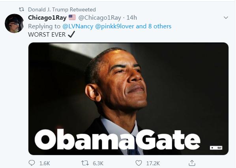This screenshot has width=236, height=168.
Task: Open the share tweet icon
Action: pos(192,163)
